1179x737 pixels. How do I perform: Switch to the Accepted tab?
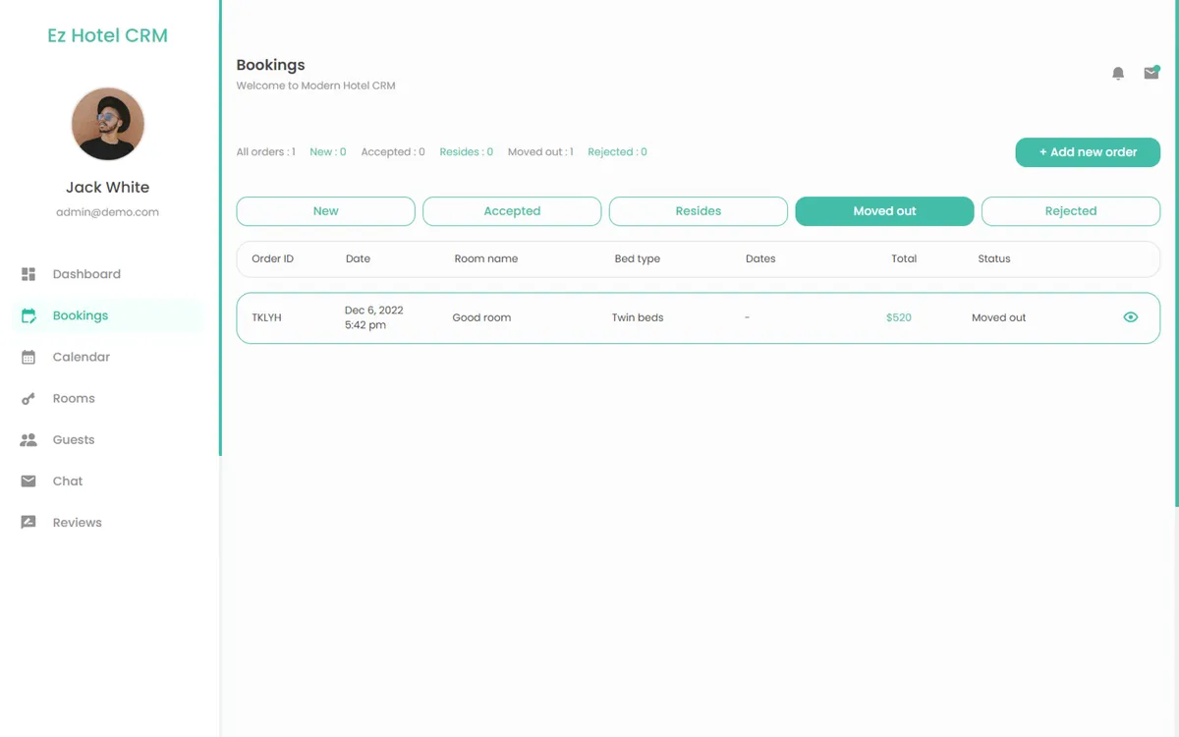tap(512, 211)
